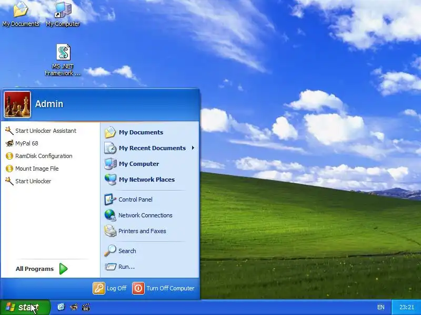This screenshot has height=315, width=421.
Task: Open Control Panel
Action: point(150,199)
